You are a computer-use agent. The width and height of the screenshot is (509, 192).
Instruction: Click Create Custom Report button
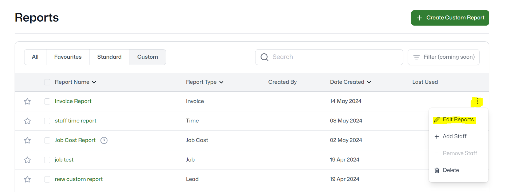coord(450,18)
